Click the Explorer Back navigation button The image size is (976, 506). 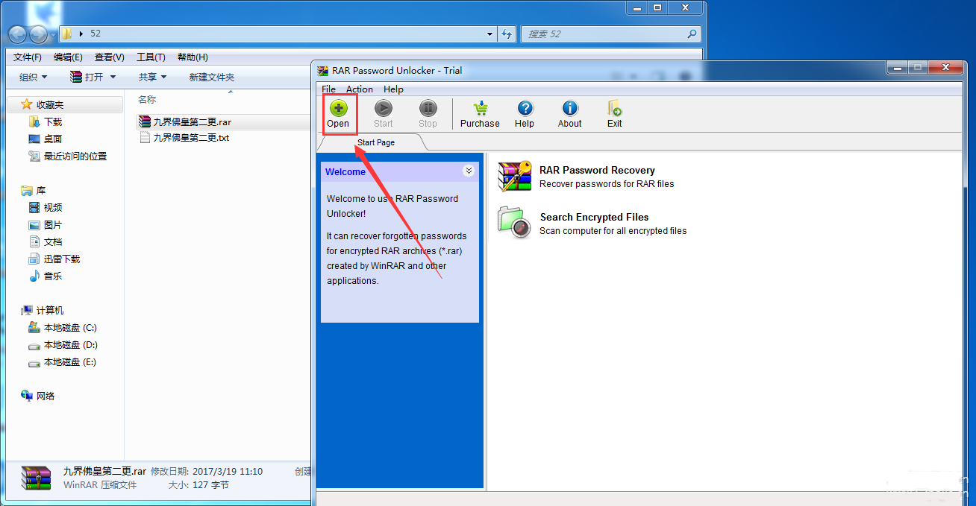tap(18, 34)
